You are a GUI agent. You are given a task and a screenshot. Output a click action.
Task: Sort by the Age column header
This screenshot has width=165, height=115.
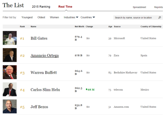(x=110, y=26)
